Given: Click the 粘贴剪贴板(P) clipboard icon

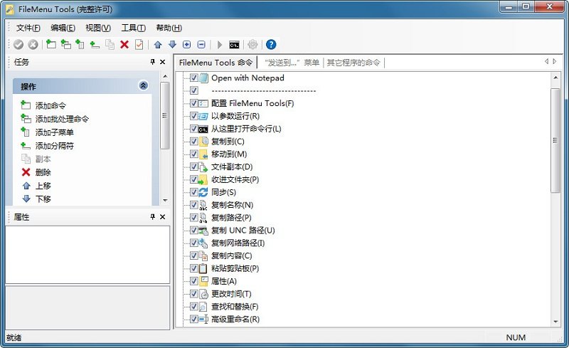Looking at the screenshot, I should click(203, 268).
